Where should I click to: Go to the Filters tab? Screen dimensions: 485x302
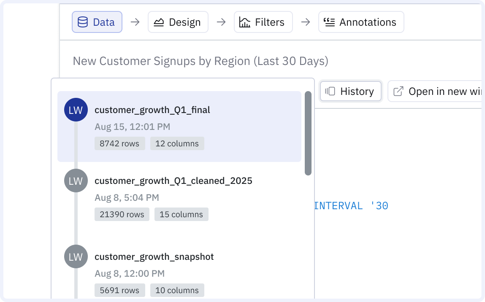point(263,22)
